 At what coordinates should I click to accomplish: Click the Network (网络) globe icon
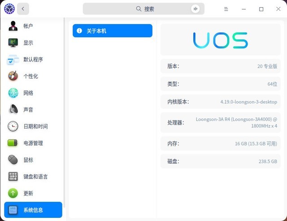click(x=13, y=93)
